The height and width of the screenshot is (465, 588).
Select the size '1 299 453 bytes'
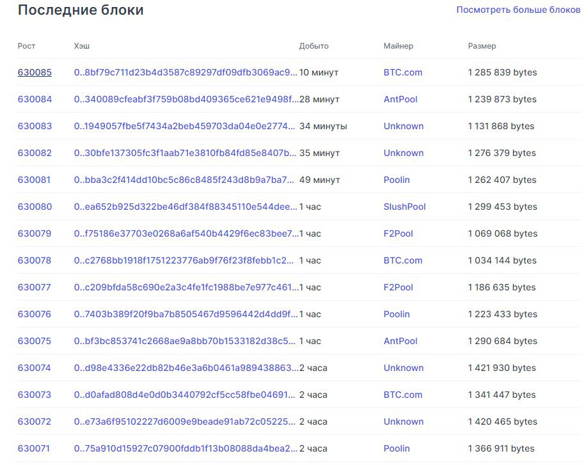[502, 207]
